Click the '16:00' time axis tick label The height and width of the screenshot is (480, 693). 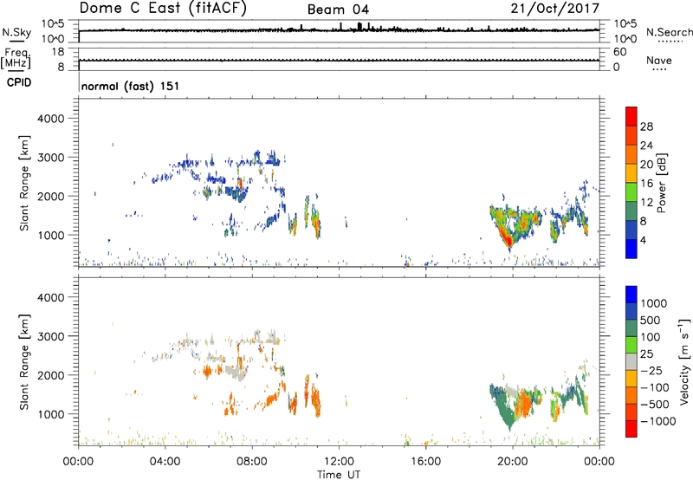425,462
